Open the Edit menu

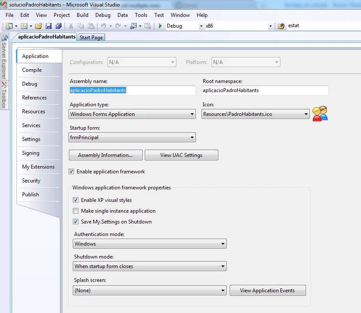[25, 15]
